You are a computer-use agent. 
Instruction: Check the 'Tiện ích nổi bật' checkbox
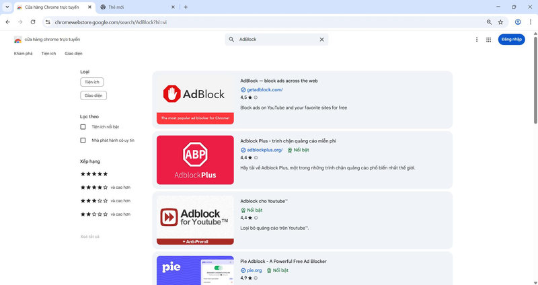point(83,127)
